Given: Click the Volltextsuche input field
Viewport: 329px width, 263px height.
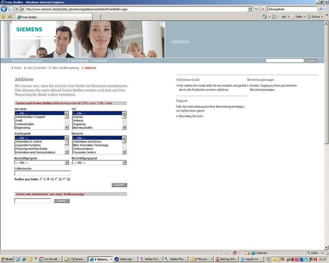Looking at the screenshot, I should pyautogui.click(x=43, y=173).
